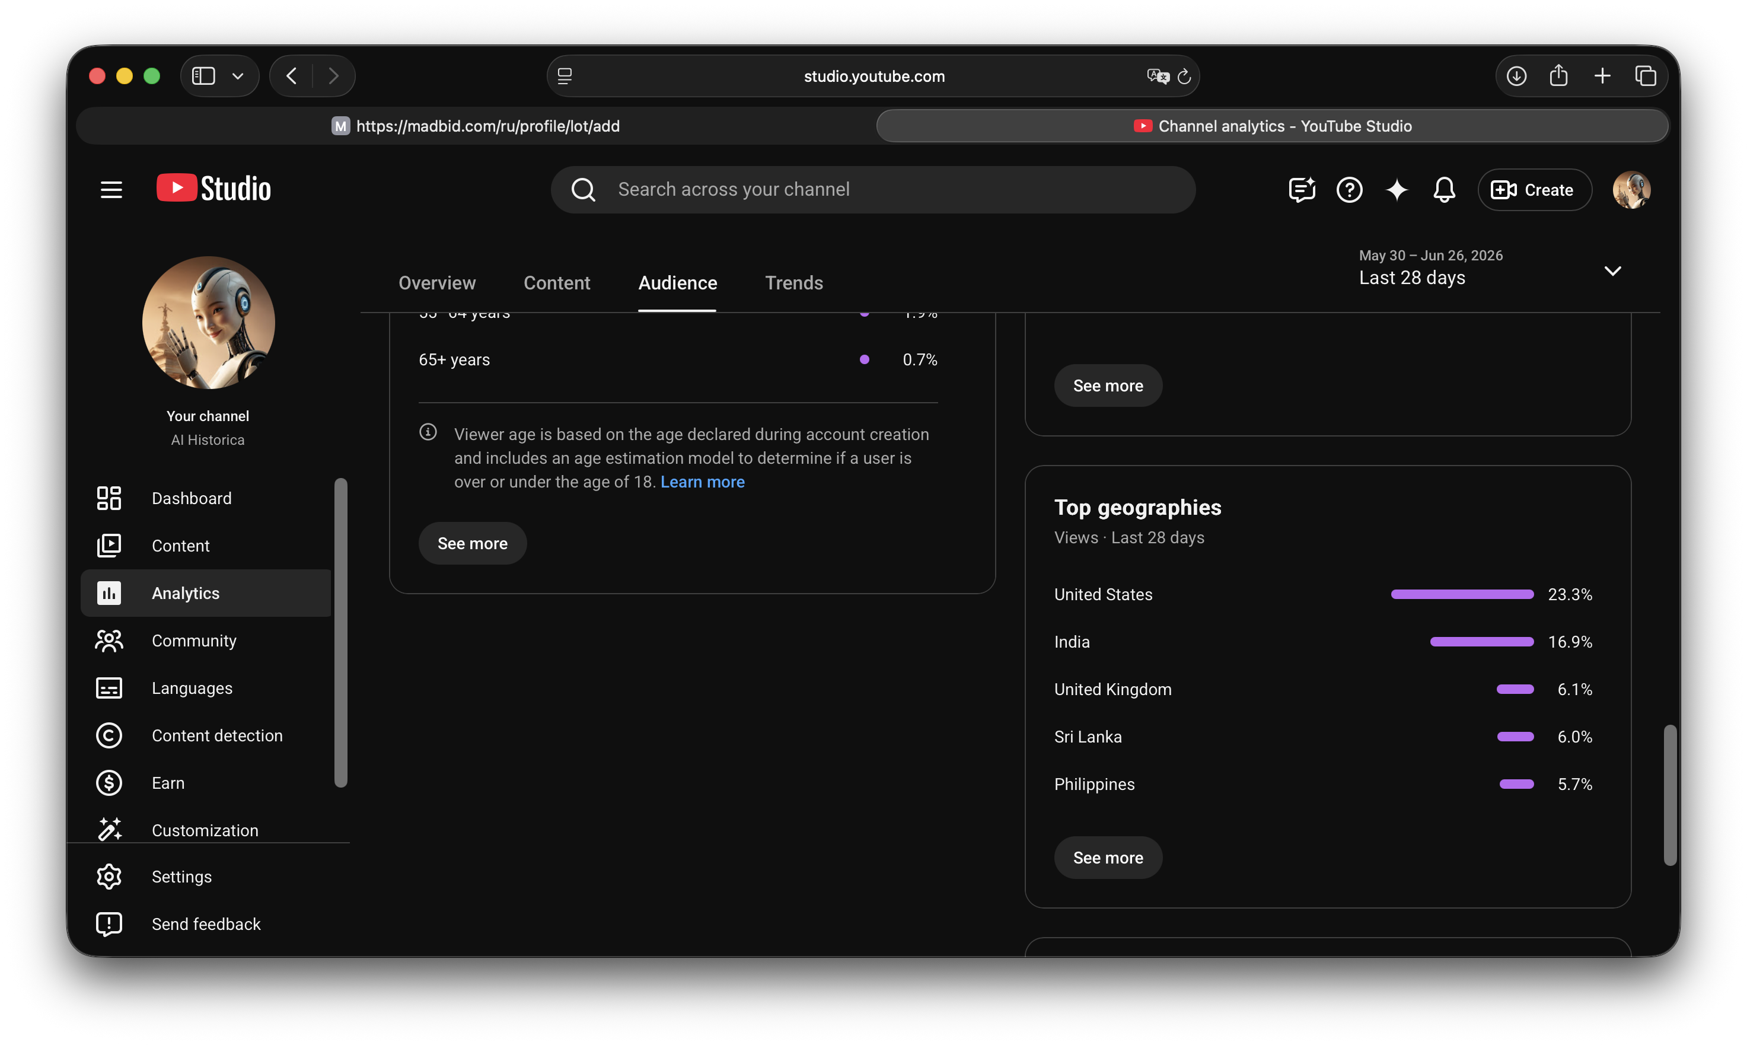
Task: Open Content detection in the sidebar
Action: (206, 735)
